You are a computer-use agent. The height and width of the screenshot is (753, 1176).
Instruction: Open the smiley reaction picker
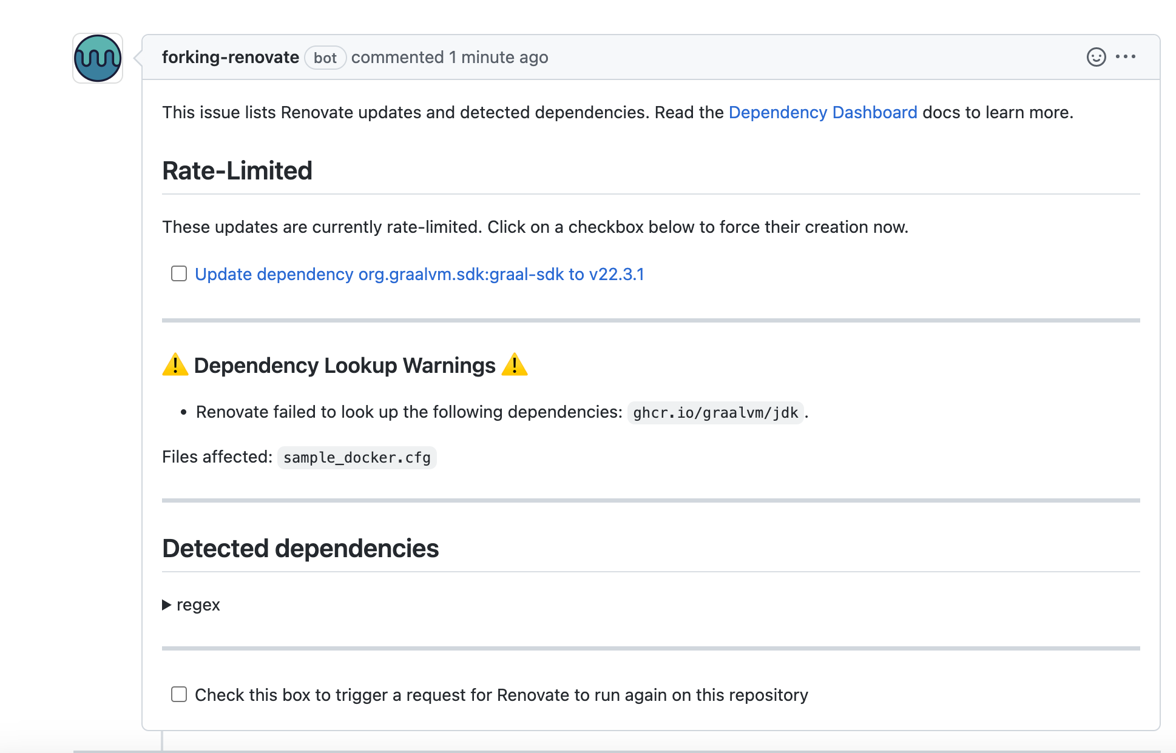1096,57
